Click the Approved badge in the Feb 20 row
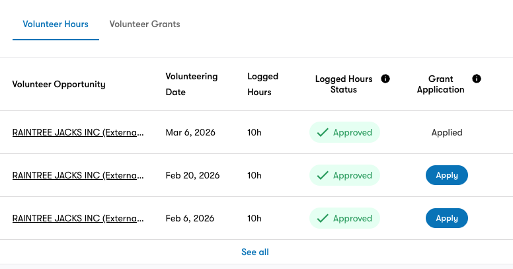This screenshot has width=513, height=269. [344, 175]
